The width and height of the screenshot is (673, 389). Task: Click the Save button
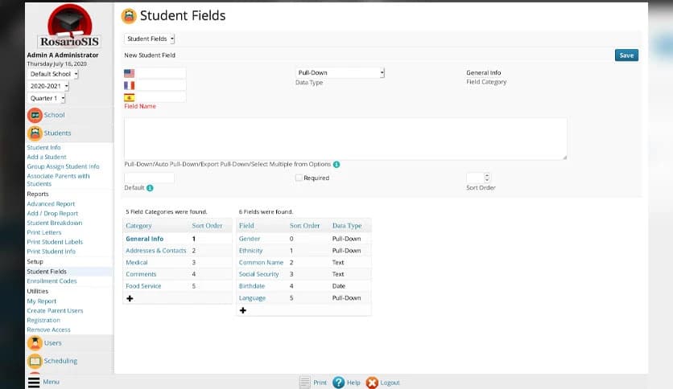626,55
